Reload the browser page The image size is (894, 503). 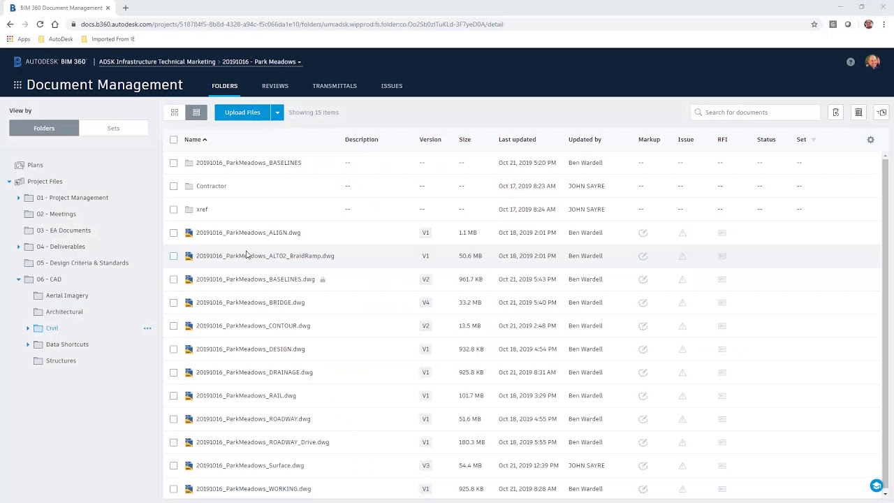[40, 24]
